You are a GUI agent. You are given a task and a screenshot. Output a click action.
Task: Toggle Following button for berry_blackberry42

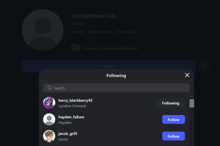pos(171,103)
